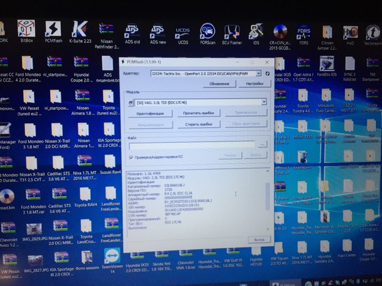Open Настройки in PCMflash
The height and width of the screenshot is (286, 382).
[x=254, y=83]
